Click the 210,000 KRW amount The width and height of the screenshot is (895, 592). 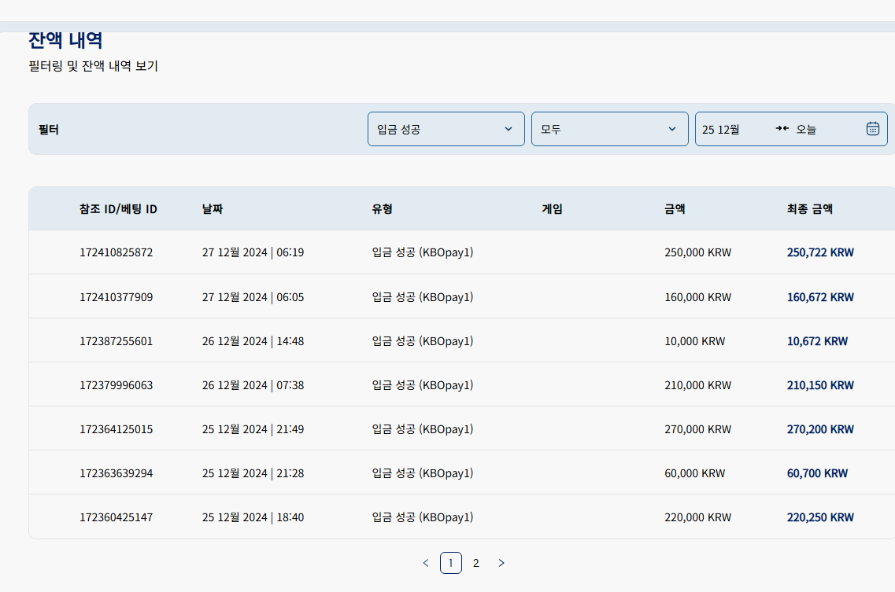pos(697,385)
